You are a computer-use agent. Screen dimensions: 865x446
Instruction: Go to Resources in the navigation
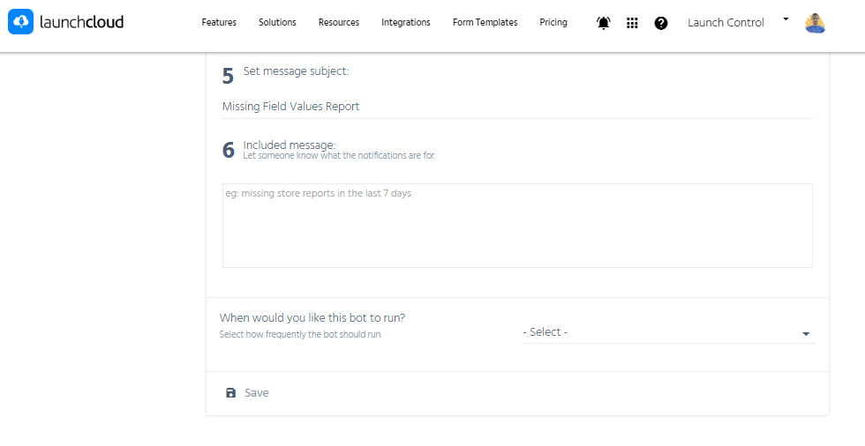[339, 23]
